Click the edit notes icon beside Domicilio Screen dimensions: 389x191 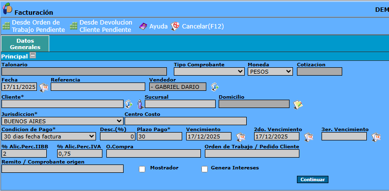298,105
